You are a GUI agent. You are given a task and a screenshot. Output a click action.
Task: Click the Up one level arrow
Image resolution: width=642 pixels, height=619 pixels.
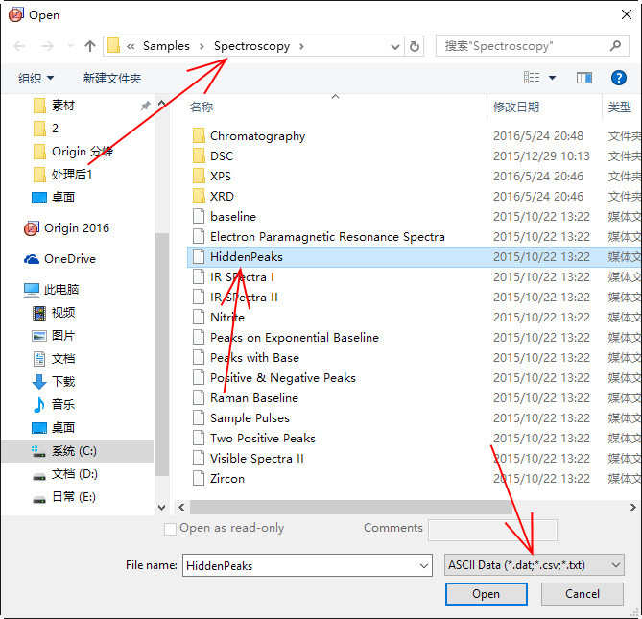[x=90, y=46]
